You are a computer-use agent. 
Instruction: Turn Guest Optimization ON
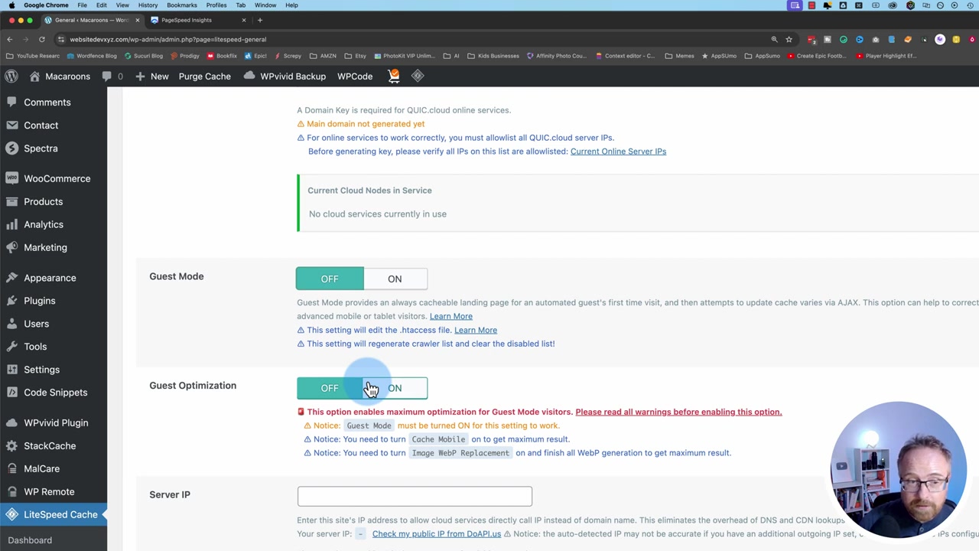point(395,388)
